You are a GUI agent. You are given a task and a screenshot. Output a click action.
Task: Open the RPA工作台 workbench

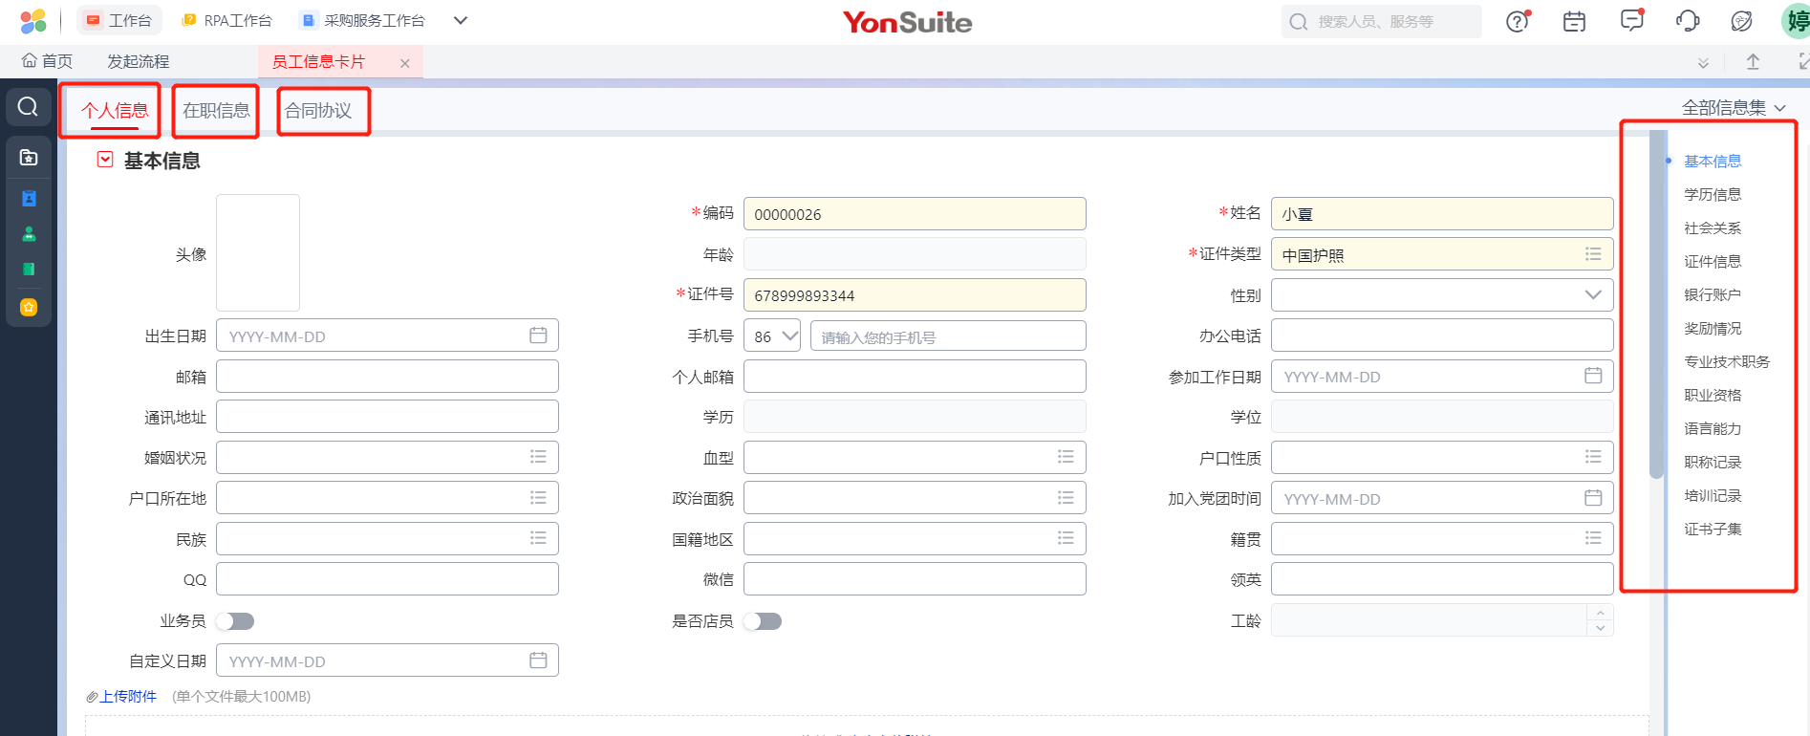pos(227,20)
